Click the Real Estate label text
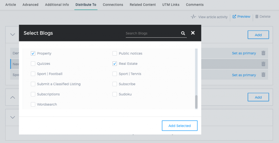 (x=128, y=63)
